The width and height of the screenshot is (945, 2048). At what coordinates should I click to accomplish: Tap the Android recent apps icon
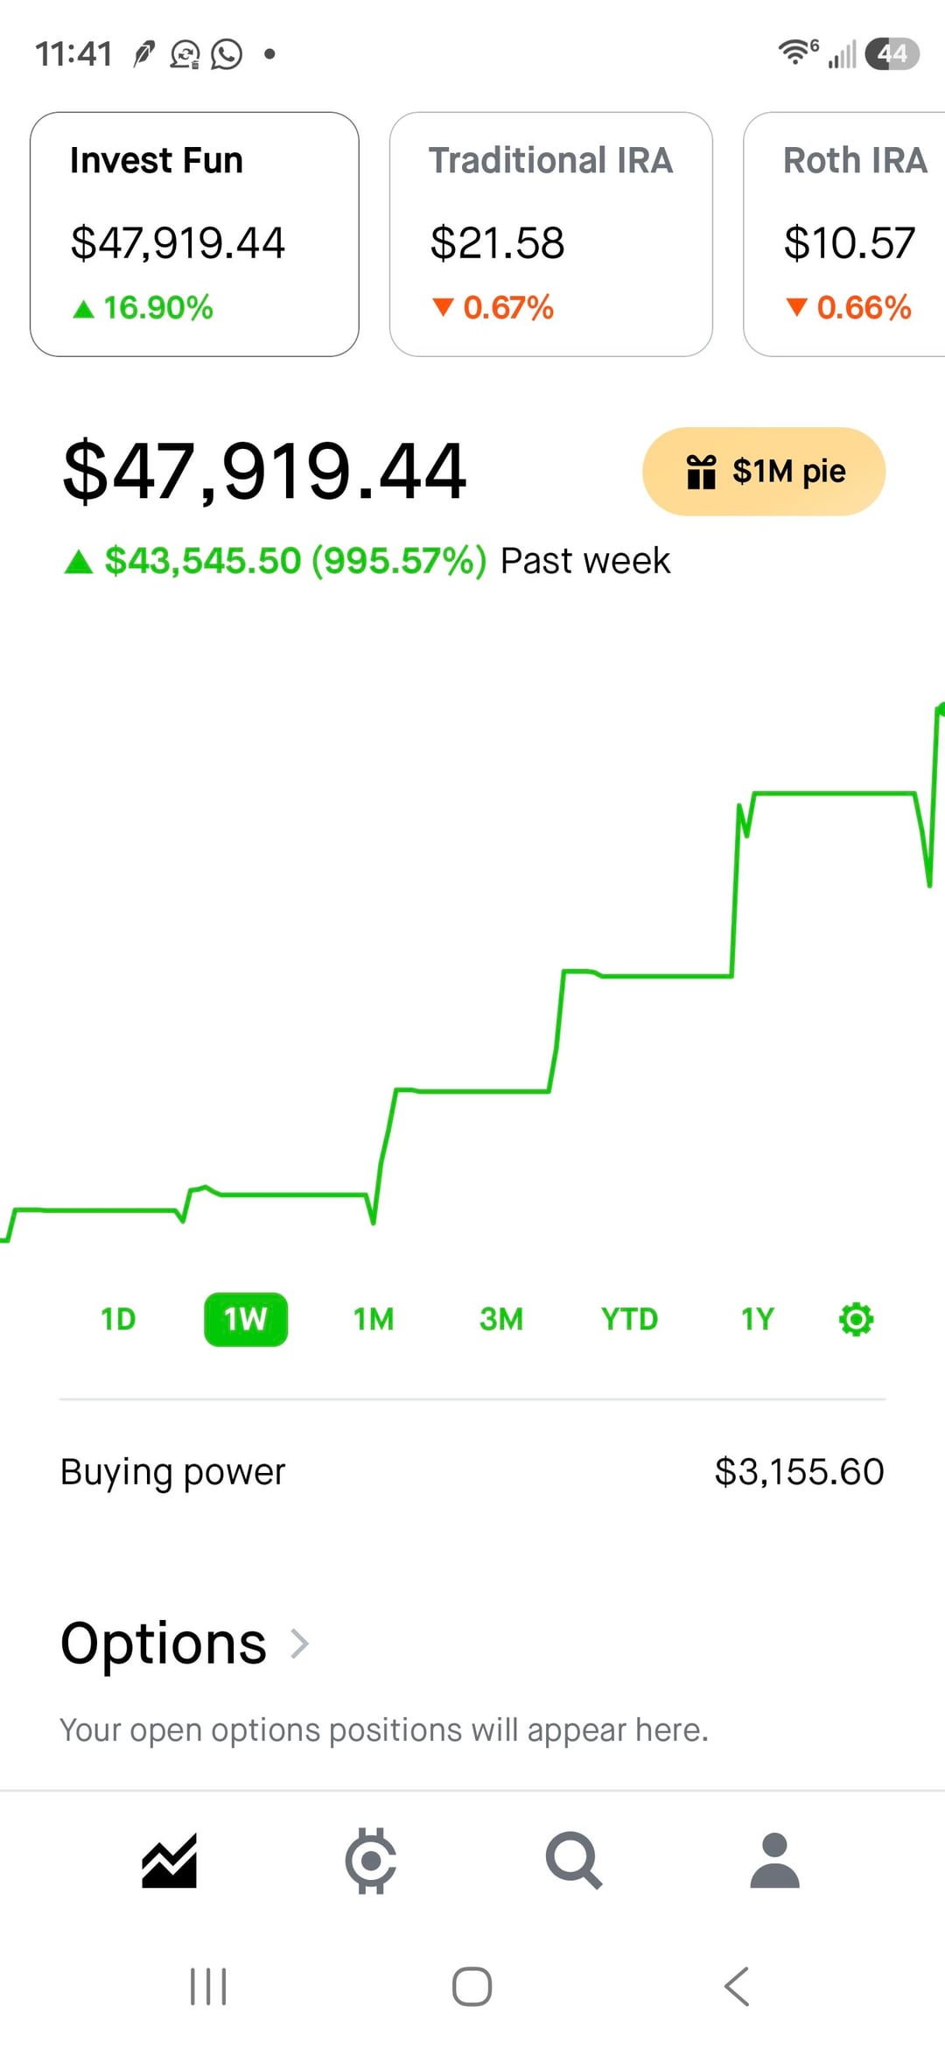click(208, 1987)
